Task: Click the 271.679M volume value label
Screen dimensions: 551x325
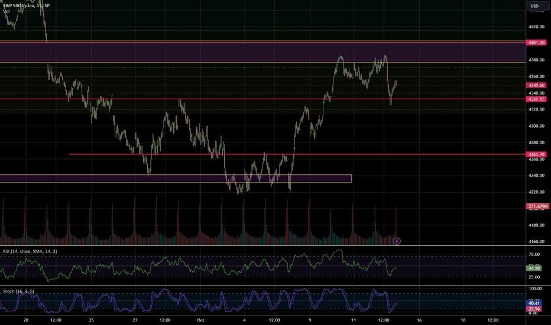Action: click(x=537, y=206)
